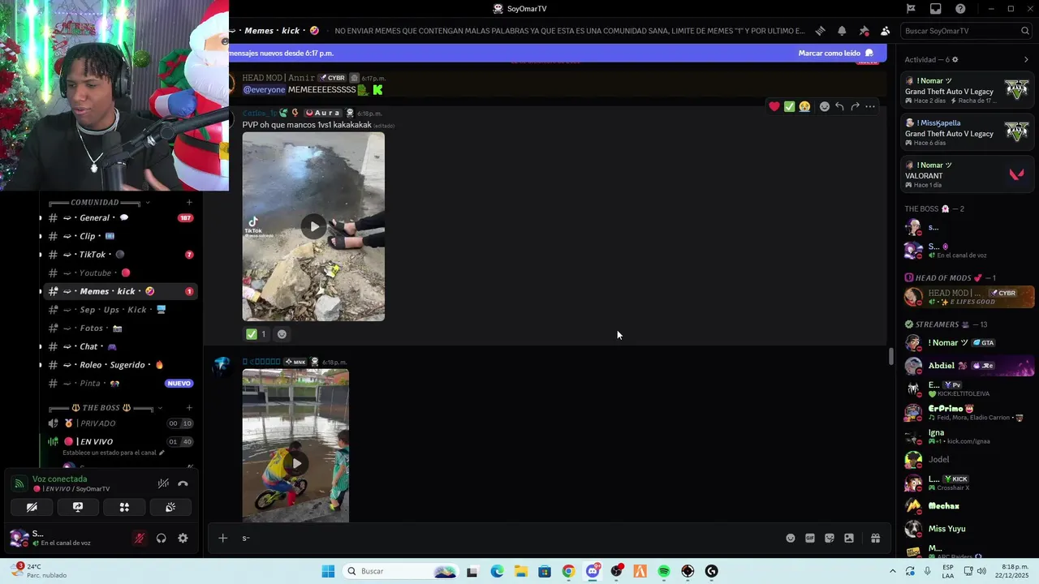Image resolution: width=1039 pixels, height=584 pixels.
Task: Open the Roleo Sugerido channel
Action: click(x=121, y=365)
